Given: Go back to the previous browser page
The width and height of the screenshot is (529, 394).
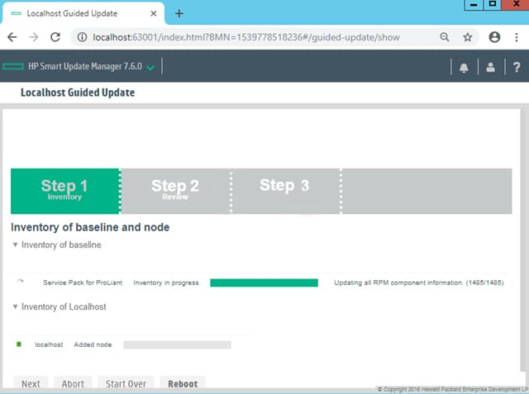Looking at the screenshot, I should click(x=12, y=37).
